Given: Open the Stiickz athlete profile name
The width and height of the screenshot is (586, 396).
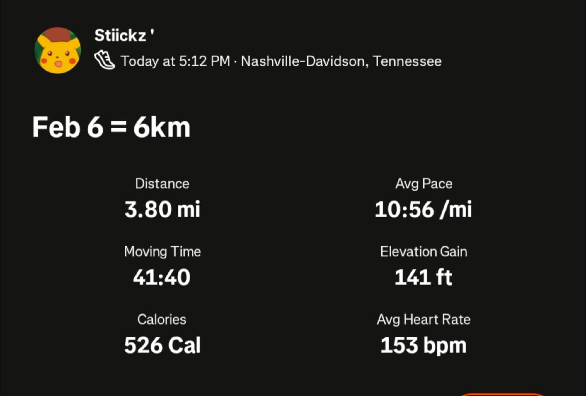Looking at the screenshot, I should click(124, 35).
